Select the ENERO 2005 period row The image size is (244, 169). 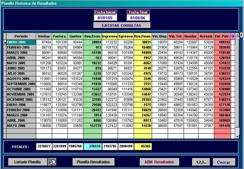[x=21, y=42]
